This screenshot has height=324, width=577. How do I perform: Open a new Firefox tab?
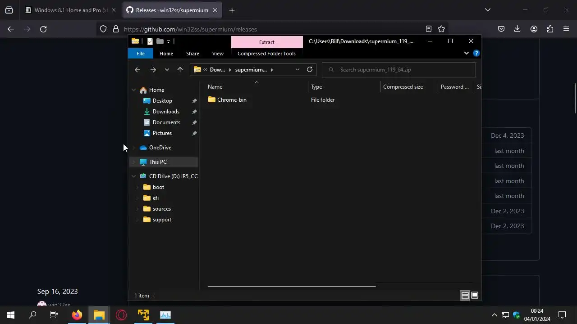[232, 10]
